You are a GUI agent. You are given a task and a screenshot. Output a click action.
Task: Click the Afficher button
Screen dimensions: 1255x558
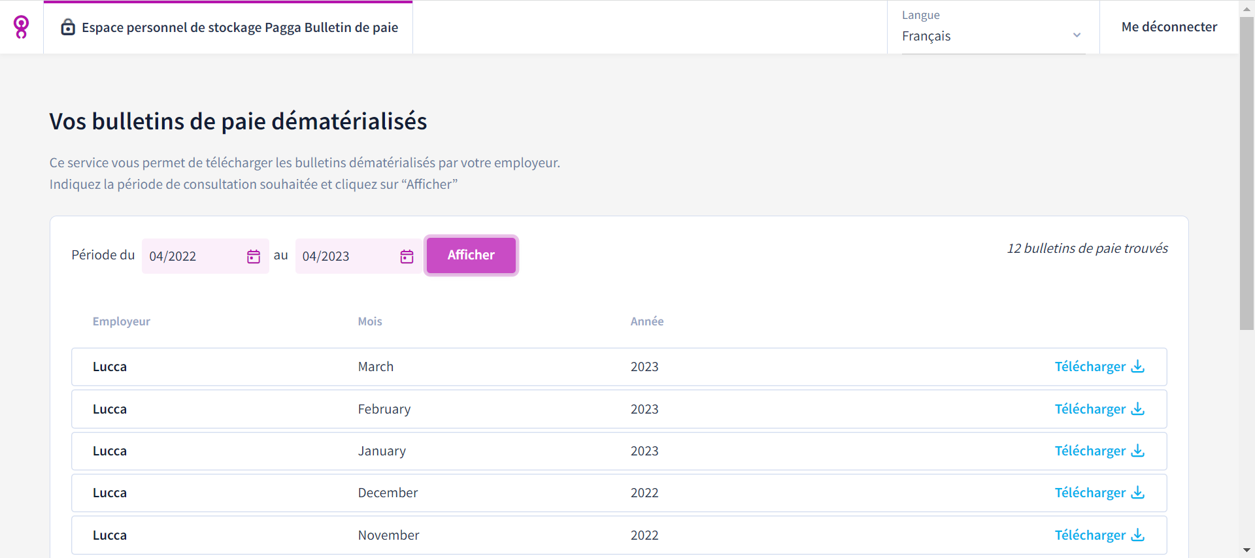(x=471, y=255)
